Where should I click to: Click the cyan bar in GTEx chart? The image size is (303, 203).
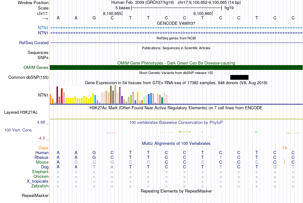tap(95, 99)
